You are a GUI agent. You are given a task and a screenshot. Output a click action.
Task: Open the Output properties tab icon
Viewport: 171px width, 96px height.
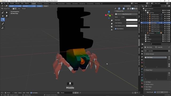[142, 54]
